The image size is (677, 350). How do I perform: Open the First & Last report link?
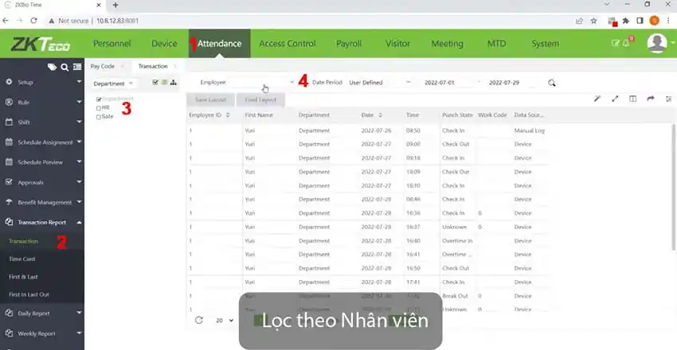click(23, 277)
